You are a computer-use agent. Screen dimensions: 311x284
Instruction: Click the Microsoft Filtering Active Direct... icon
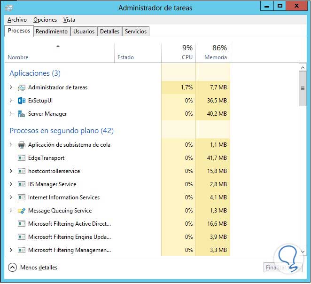click(x=22, y=224)
